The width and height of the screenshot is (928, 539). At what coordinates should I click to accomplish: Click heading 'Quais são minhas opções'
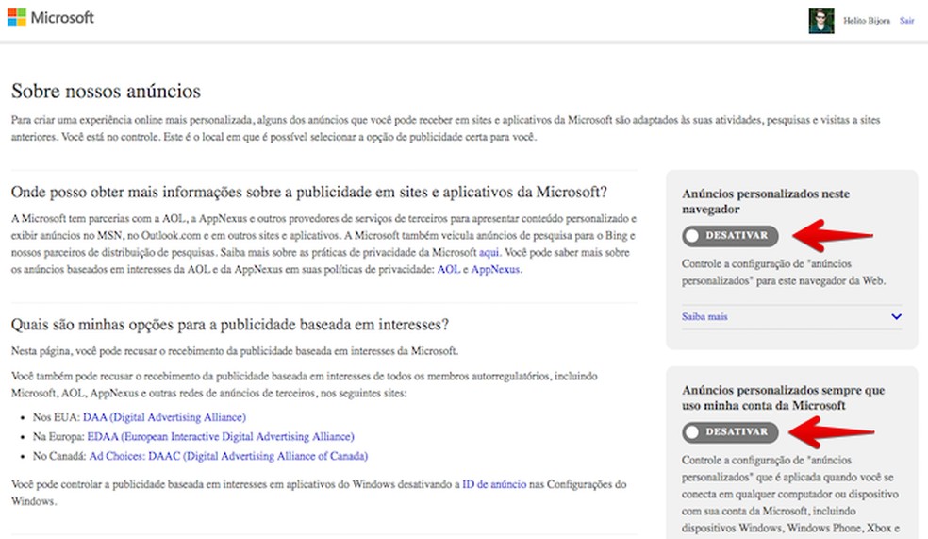click(229, 325)
